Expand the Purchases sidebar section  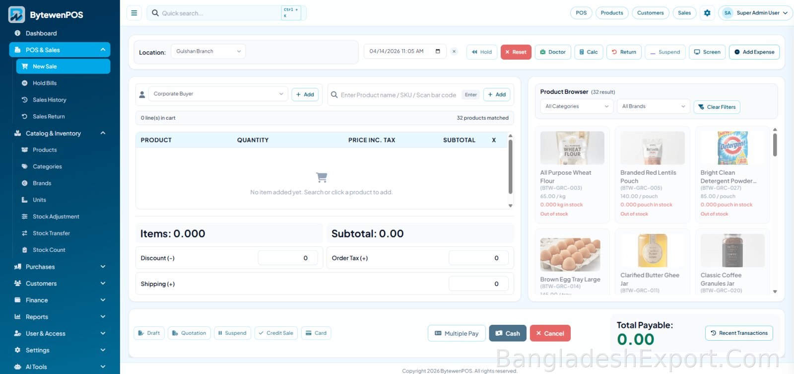(x=60, y=267)
